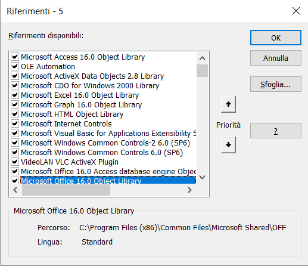Uncheck Microsoft Access 16.0 Object Library
Viewport: 308px width, 266px height.
coord(15,57)
